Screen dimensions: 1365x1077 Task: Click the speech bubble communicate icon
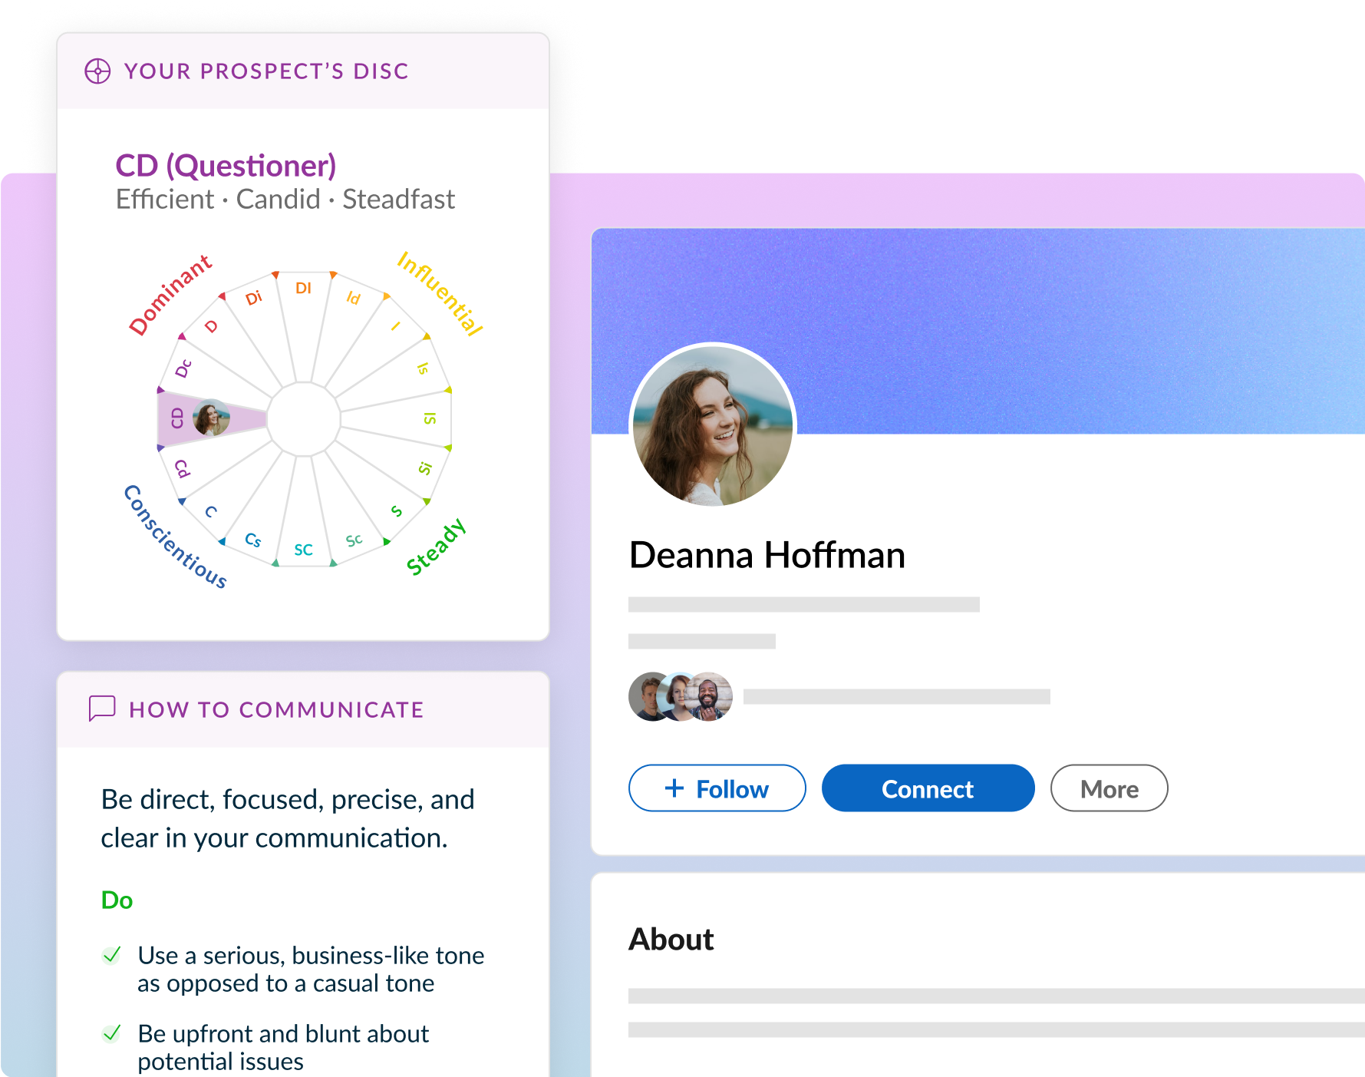coord(102,709)
